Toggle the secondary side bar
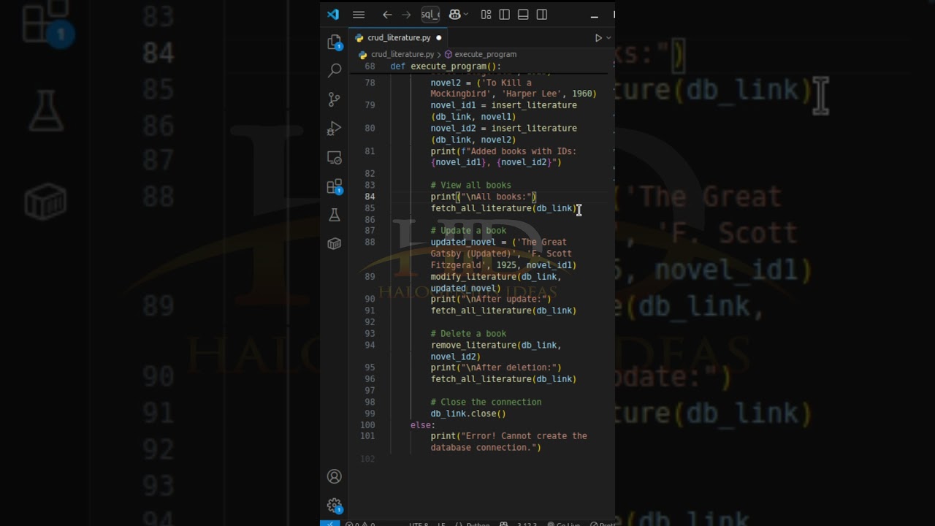935x526 pixels. point(542,15)
